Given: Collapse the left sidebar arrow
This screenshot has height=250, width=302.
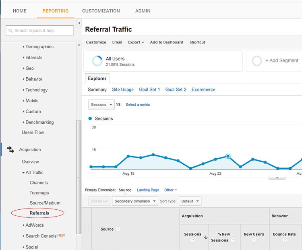Looking at the screenshot, I should [x=79, y=23].
